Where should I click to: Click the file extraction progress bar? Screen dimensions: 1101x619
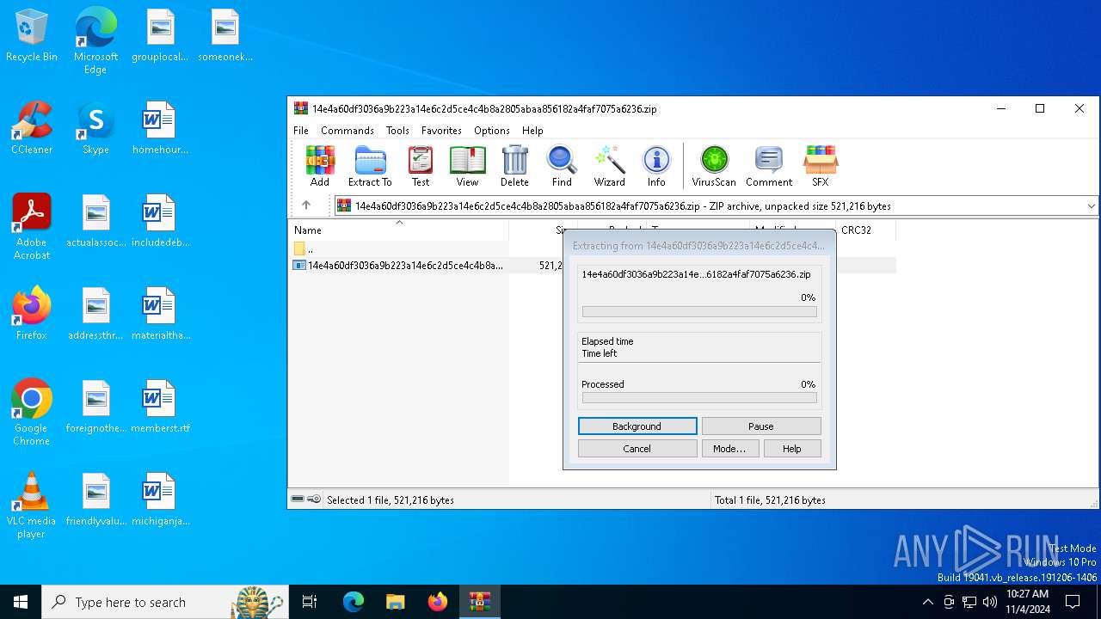click(x=699, y=312)
